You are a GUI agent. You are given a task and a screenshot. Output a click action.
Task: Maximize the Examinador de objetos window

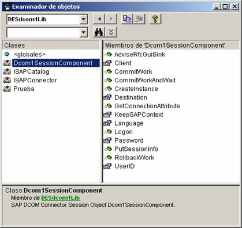tap(225, 6)
